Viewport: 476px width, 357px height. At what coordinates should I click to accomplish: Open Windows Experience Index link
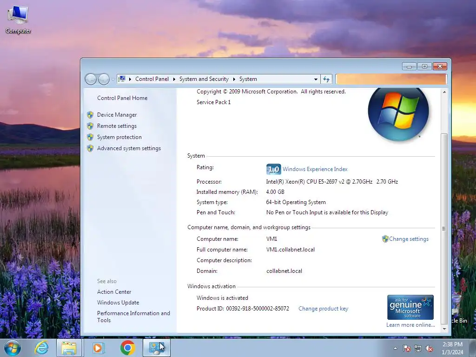315,169
